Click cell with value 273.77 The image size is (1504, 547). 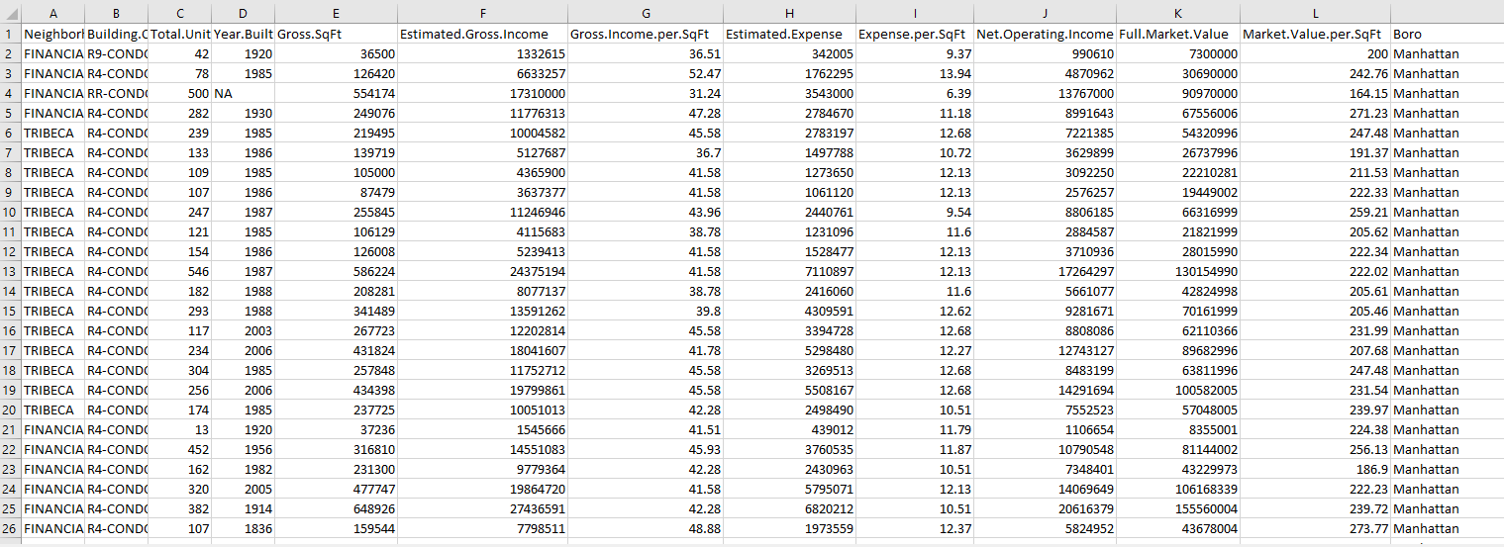coord(1315,528)
